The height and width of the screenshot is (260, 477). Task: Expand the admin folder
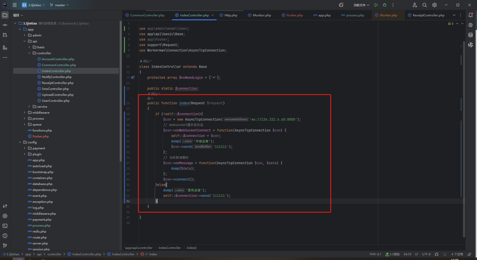click(25, 35)
